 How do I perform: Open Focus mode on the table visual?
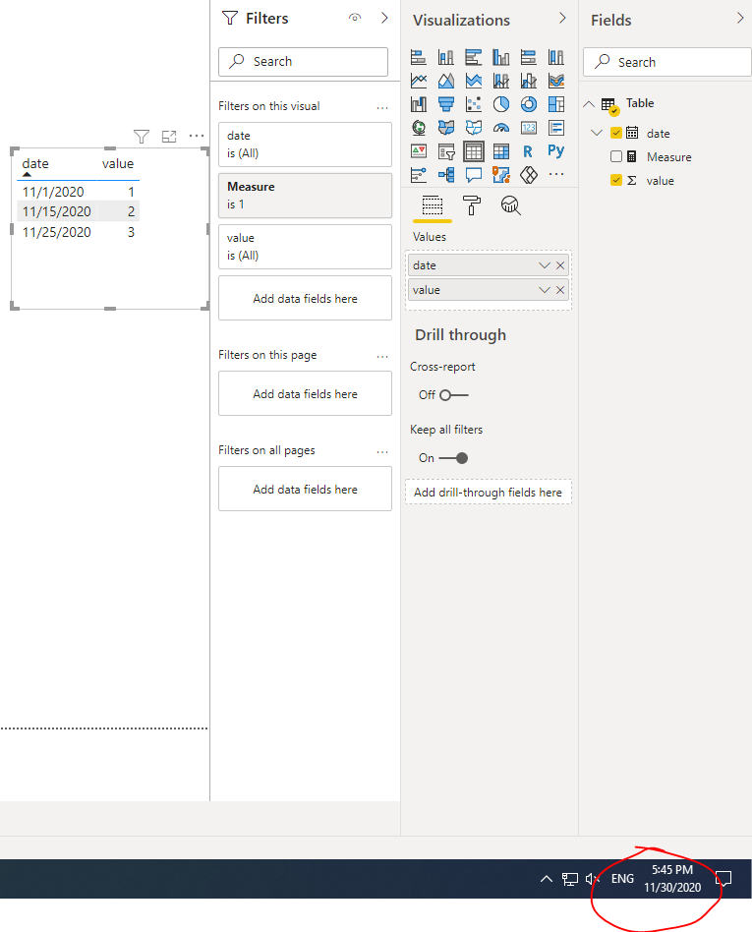pos(169,137)
